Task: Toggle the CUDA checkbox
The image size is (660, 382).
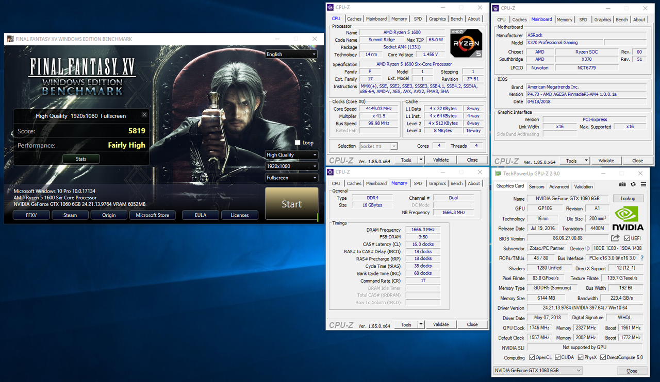Action: coord(557,357)
